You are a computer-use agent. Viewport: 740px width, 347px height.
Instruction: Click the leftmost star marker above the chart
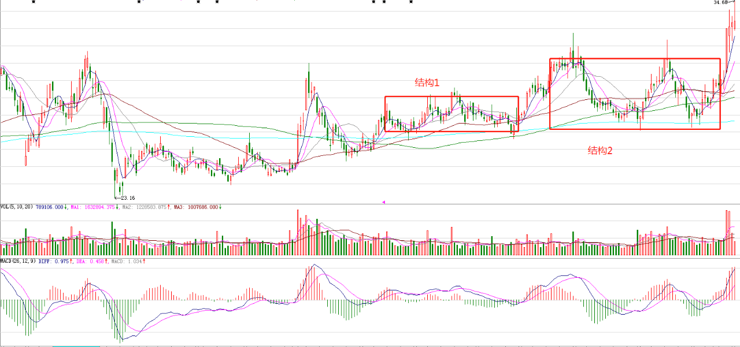click(33, 2)
